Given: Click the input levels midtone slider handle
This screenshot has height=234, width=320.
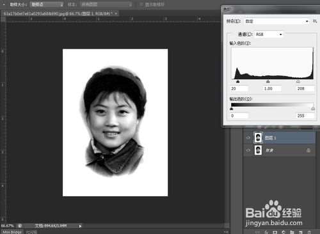Looking at the screenshot, I should tap(268, 81).
